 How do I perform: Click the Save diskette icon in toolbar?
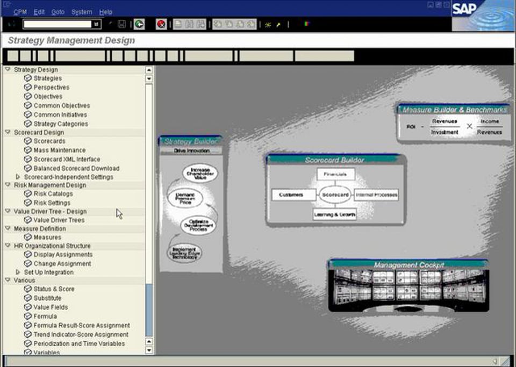coord(122,24)
